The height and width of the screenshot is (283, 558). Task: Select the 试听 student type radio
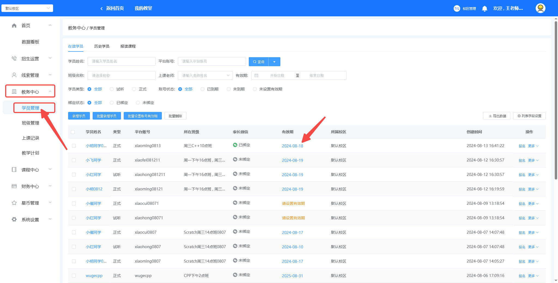112,89
